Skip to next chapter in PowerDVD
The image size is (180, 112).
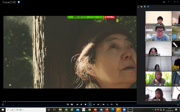(x=94, y=104)
